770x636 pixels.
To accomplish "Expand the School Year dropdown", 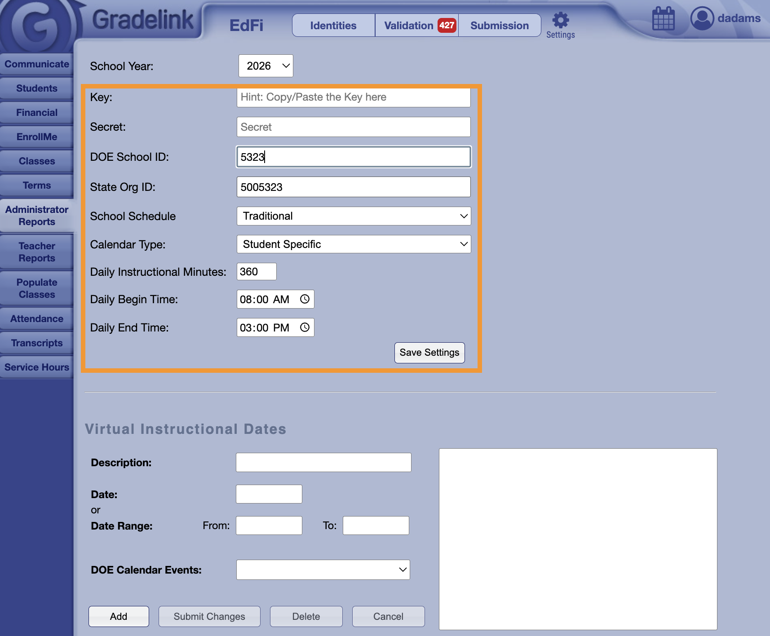I will click(266, 66).
